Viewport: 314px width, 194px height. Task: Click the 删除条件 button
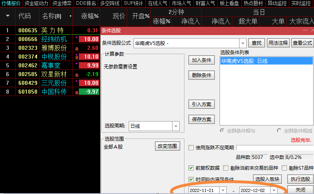202,75
